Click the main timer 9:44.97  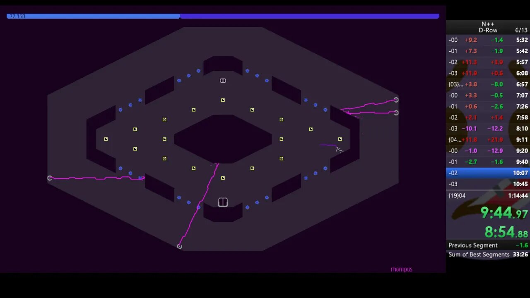(504, 213)
